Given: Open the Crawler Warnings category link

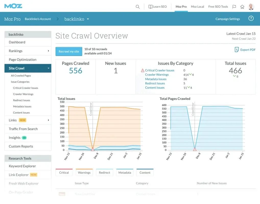Looking at the screenshot, I should click(157, 75).
